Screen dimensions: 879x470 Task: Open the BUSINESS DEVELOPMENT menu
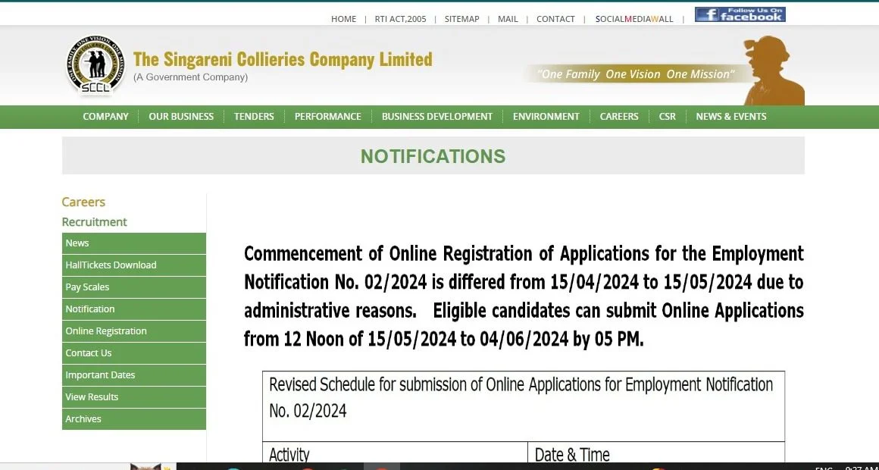tap(437, 117)
